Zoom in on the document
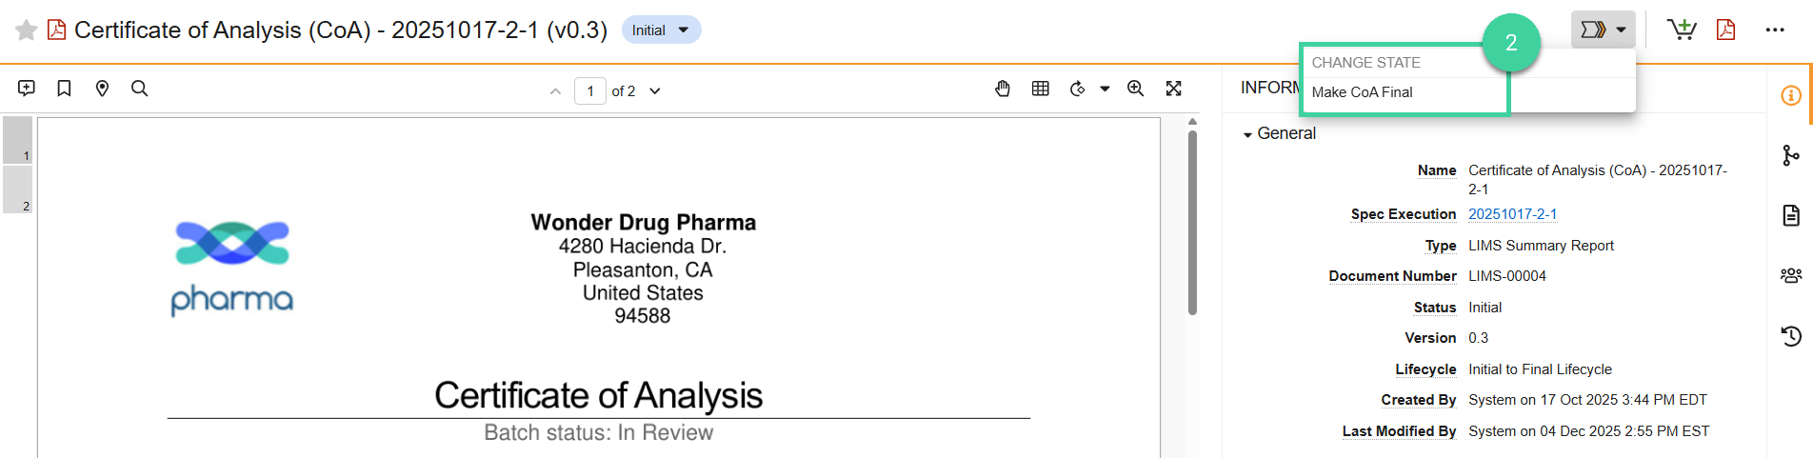 coord(1135,89)
